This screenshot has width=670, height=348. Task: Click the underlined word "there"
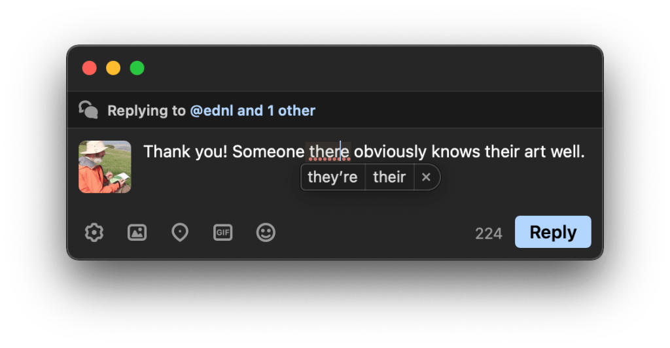pyautogui.click(x=329, y=152)
